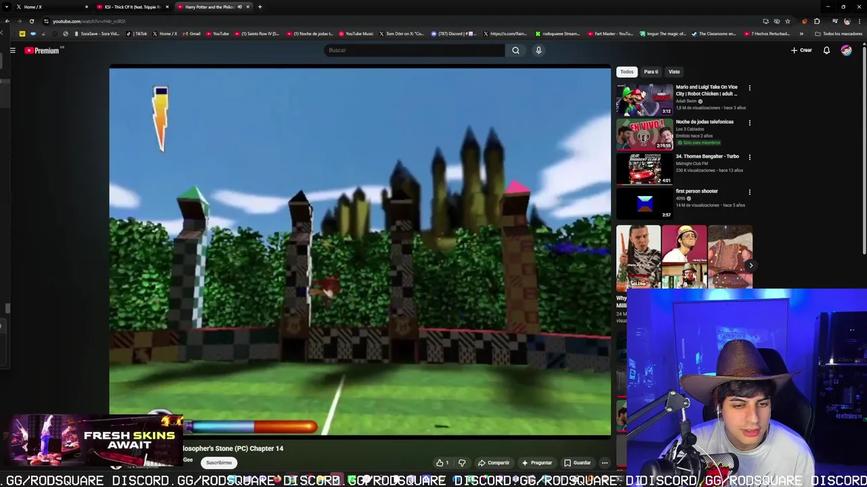Image resolution: width=867 pixels, height=487 pixels.
Task: Open the video actions three-dot menu
Action: pos(604,463)
